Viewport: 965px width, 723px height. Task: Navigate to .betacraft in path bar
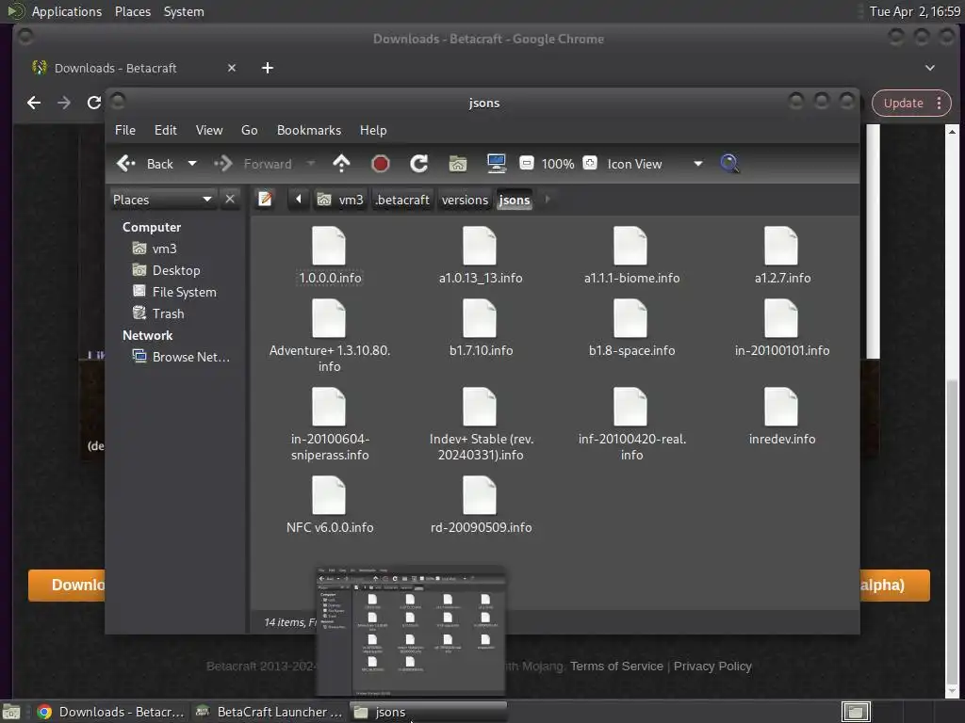pyautogui.click(x=402, y=200)
